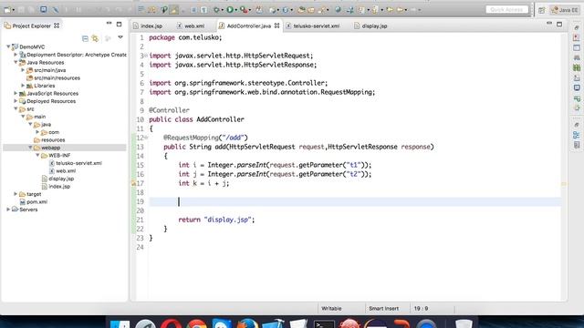
Task: Switch to the index.jsp editor tab
Action: [x=148, y=26]
